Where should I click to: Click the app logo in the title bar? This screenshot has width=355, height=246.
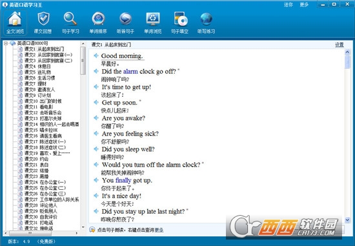click(5, 5)
